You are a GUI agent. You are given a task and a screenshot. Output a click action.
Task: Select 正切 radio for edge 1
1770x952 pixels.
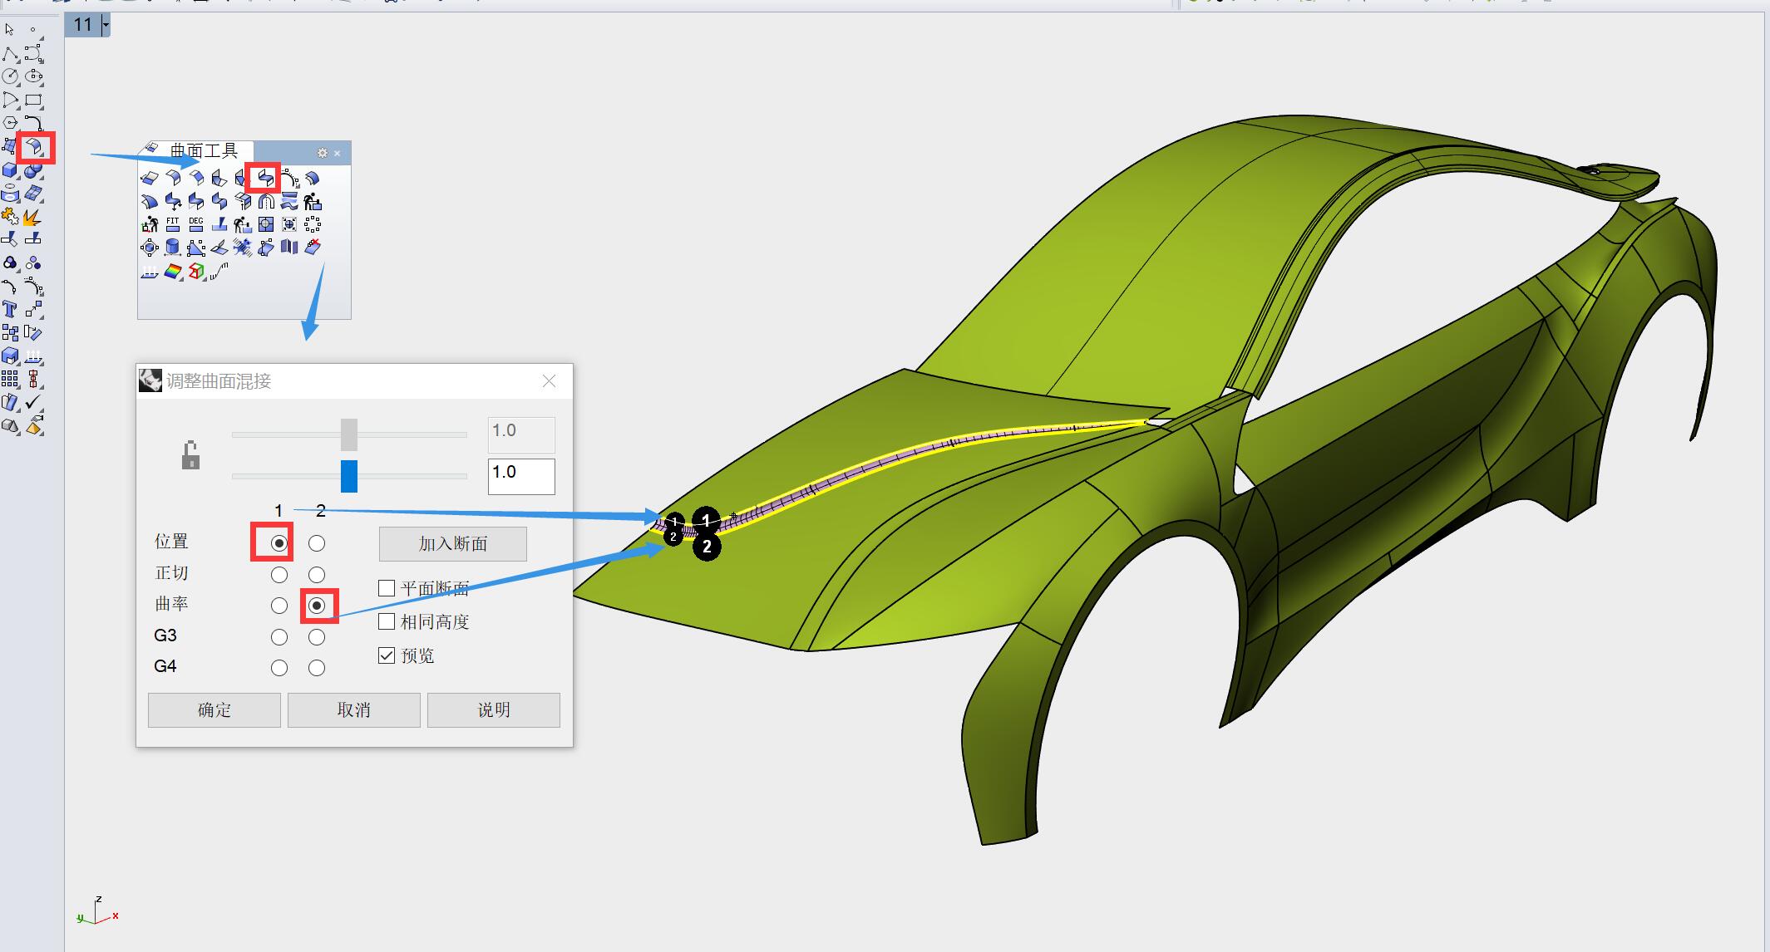tap(279, 575)
